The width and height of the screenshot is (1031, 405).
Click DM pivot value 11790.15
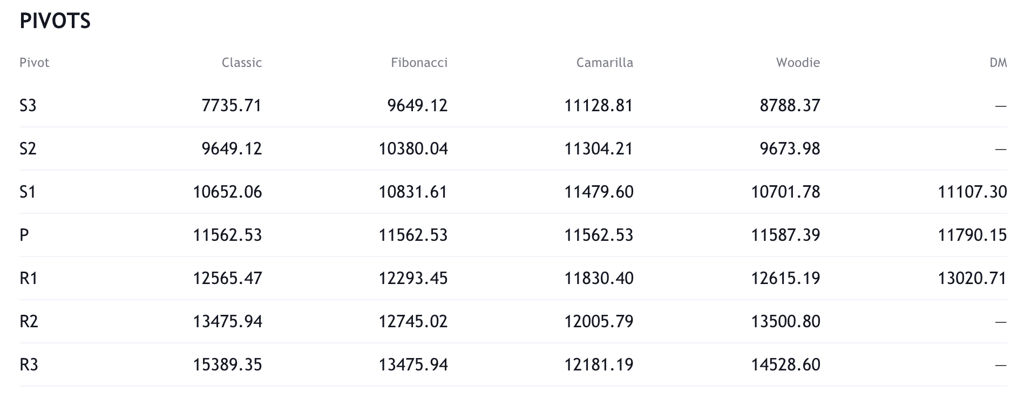(972, 235)
